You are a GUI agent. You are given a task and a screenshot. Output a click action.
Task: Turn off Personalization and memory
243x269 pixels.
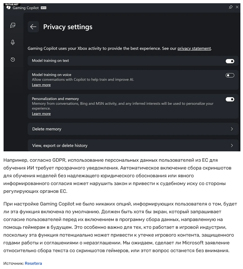coord(230,99)
